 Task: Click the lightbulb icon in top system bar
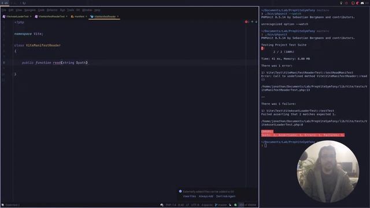click(341, 3)
